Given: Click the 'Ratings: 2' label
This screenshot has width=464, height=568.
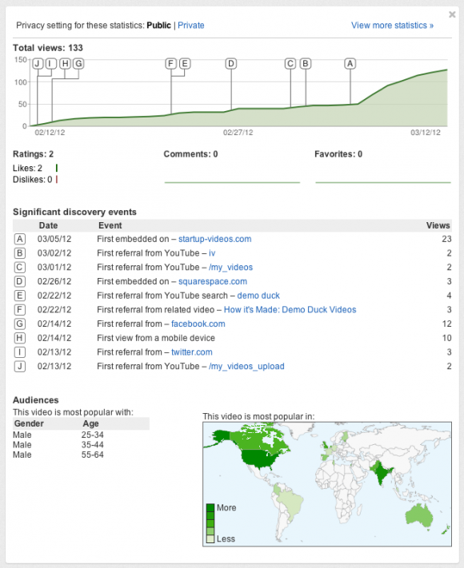Looking at the screenshot, I should click(x=33, y=154).
